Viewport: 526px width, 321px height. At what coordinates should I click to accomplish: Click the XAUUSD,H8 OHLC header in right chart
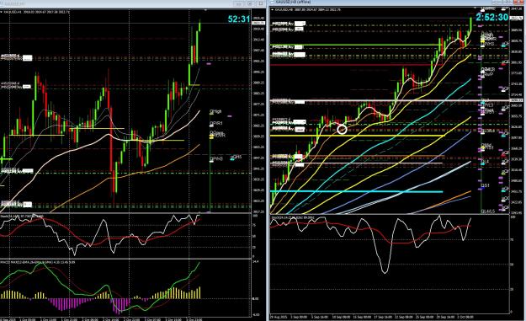click(x=308, y=10)
